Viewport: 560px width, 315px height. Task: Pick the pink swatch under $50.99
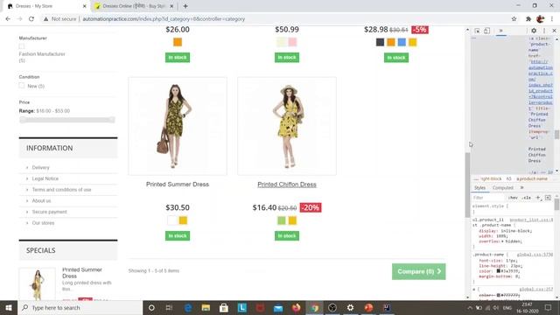coord(292,42)
